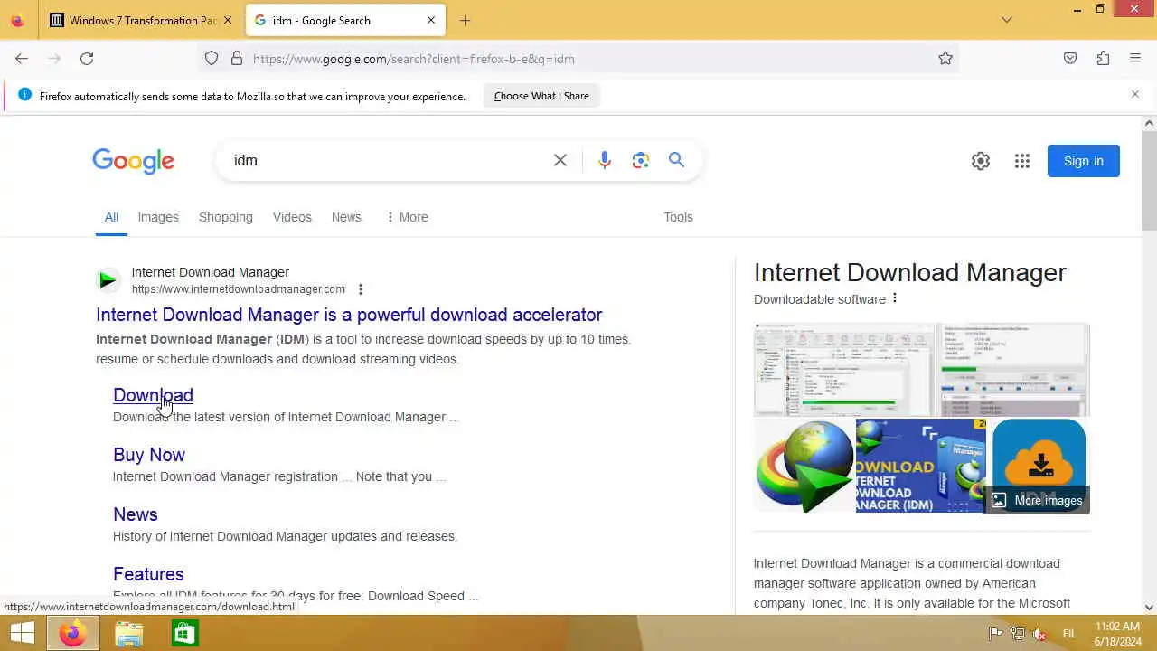Open Google quick settings gear
The width and height of the screenshot is (1157, 651).
(981, 161)
